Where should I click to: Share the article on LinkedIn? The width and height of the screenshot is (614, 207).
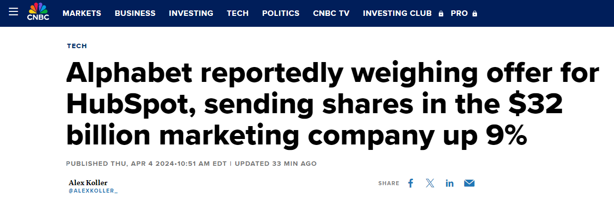coord(450,183)
